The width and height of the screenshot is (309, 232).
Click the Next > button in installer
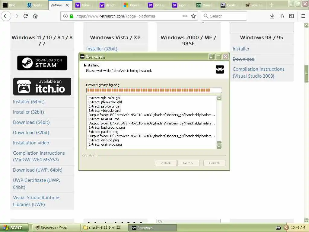click(x=188, y=163)
